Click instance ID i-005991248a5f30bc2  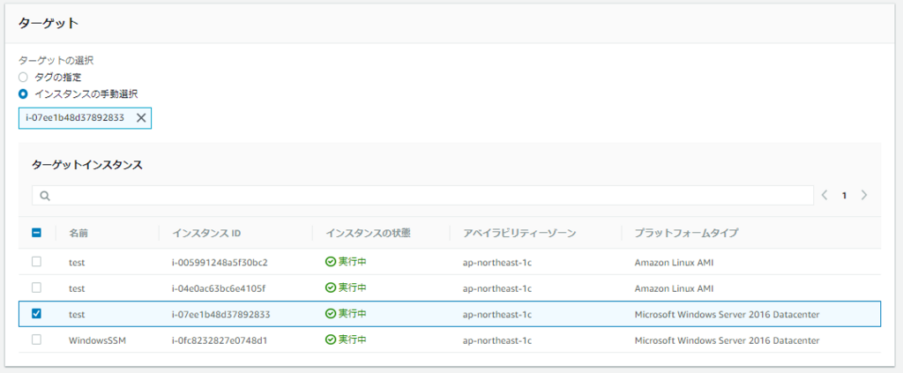(x=220, y=263)
